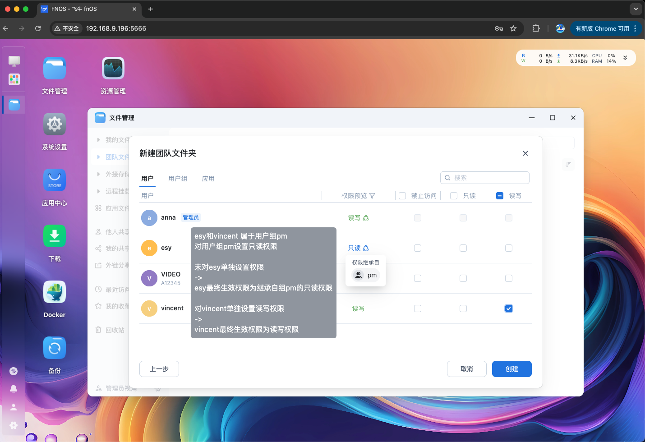The width and height of the screenshot is (645, 442).
Task: Click the notification bell in sidebar
Action: tap(14, 389)
